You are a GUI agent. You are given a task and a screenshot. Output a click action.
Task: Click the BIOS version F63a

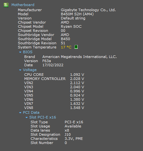(x=46, y=61)
